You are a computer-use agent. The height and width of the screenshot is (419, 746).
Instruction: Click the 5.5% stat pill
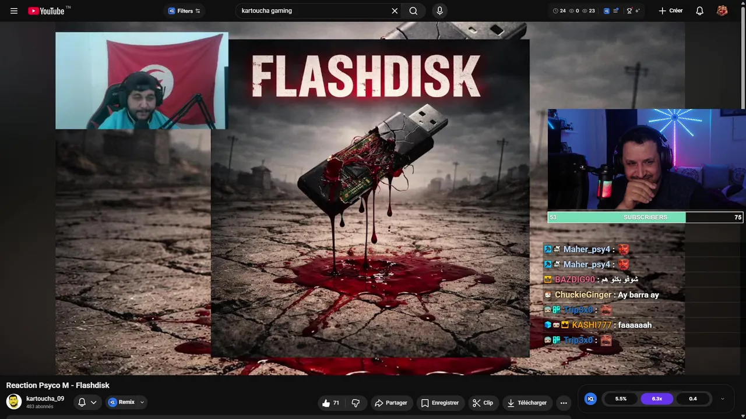pyautogui.click(x=621, y=399)
